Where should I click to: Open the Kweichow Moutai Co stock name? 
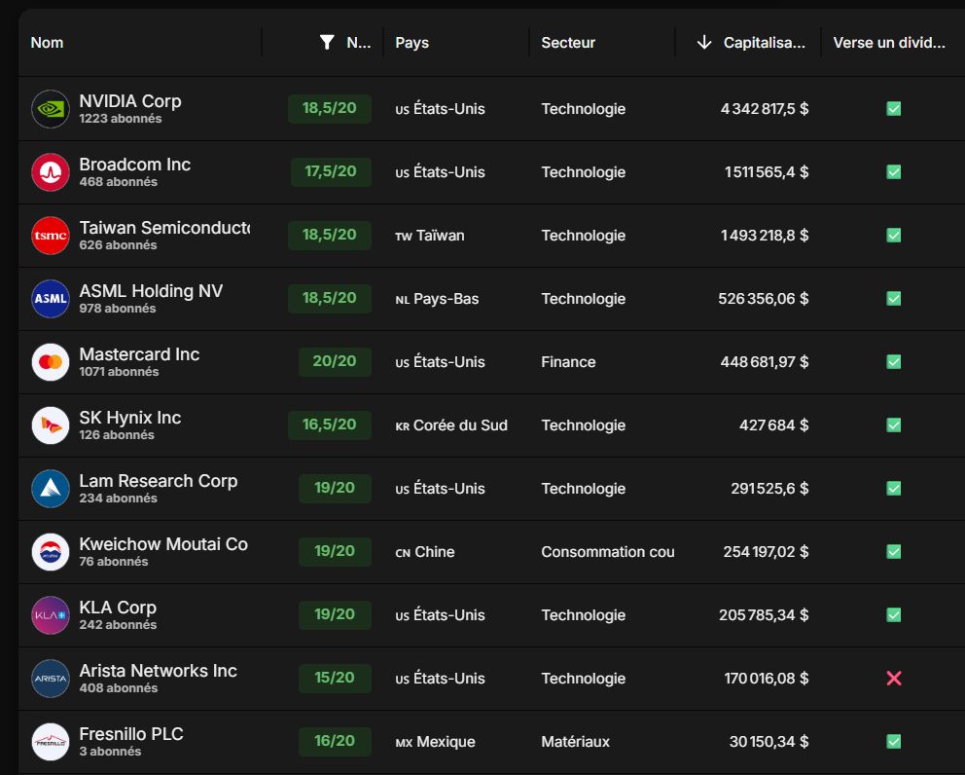pyautogui.click(x=163, y=544)
